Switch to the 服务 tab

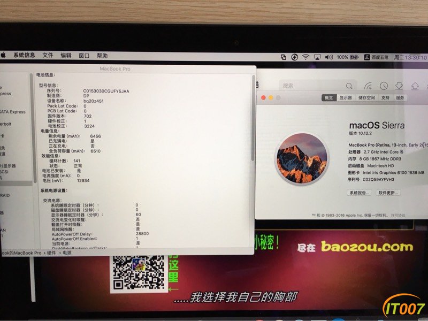coord(400,98)
